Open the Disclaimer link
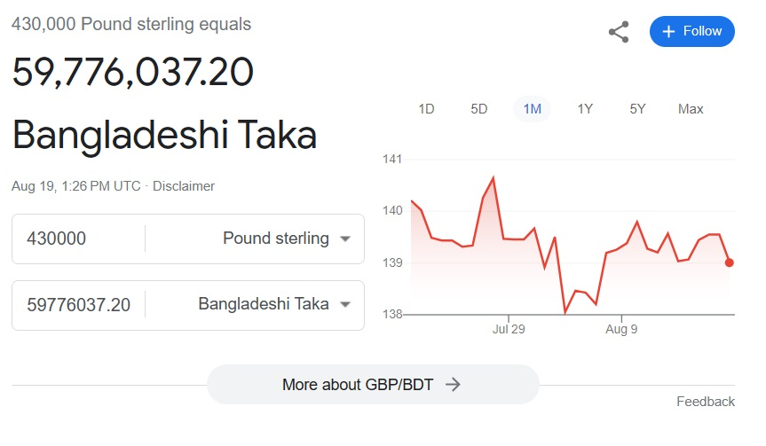766x446 pixels. point(184,186)
